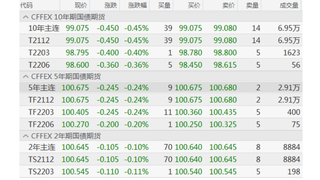Collapse the CFFEX 10年期国债期货 group
320x180 pixels.
coord(25,17)
